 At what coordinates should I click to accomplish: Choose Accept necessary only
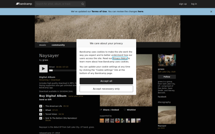point(106,89)
